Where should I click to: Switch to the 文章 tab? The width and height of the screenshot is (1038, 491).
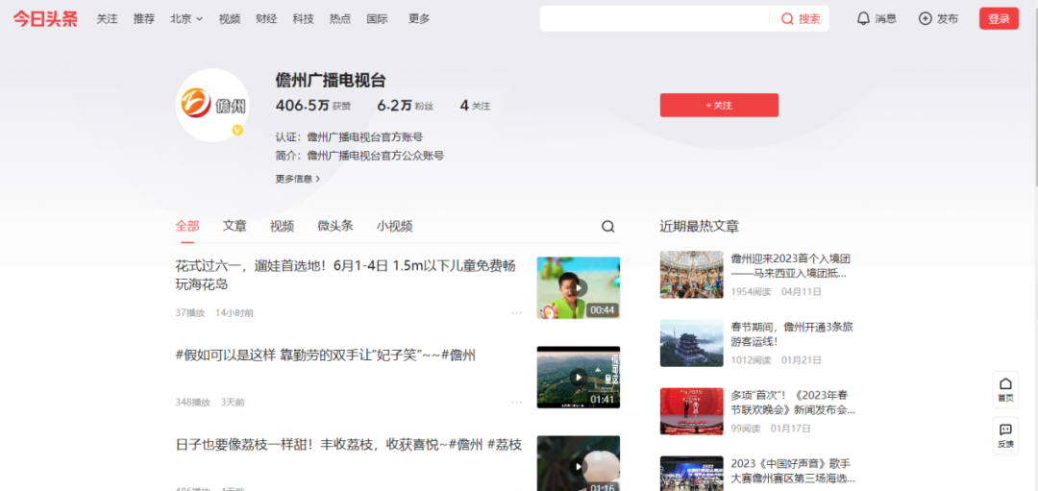(235, 226)
